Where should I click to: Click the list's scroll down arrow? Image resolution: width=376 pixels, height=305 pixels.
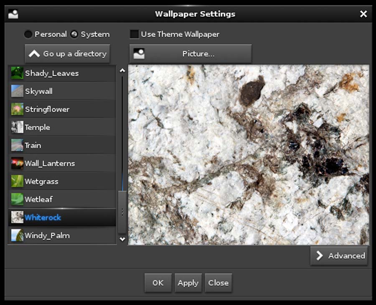(122, 239)
